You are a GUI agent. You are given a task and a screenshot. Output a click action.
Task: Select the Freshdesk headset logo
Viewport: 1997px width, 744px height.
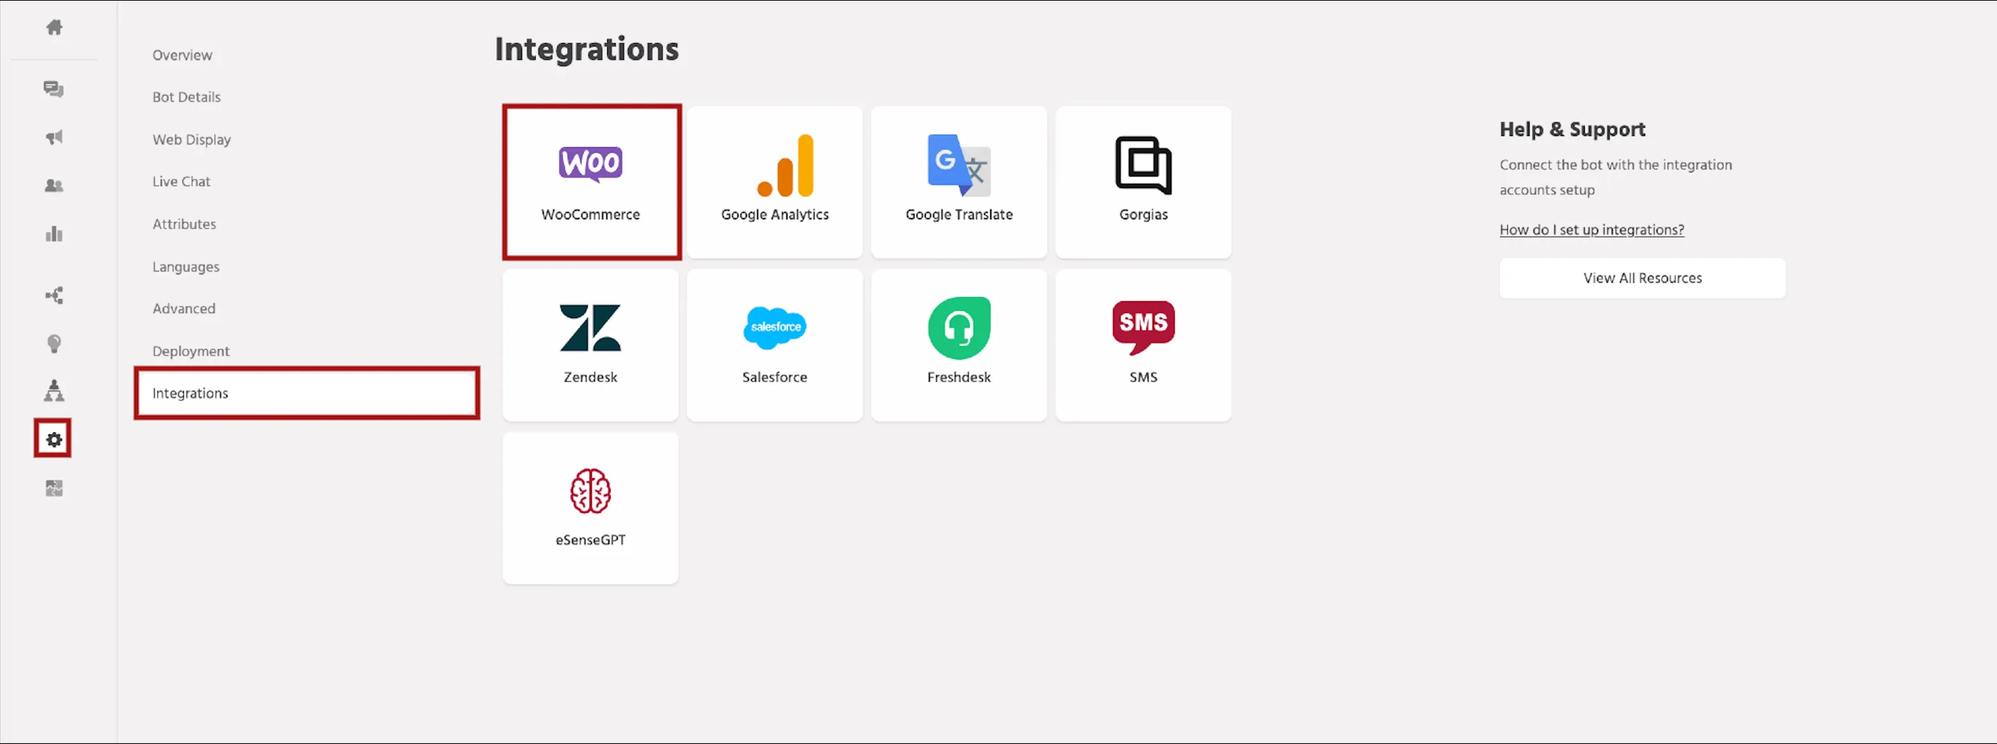coord(959,328)
